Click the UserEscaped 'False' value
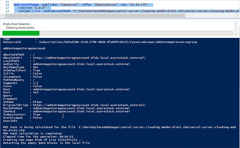The height and width of the screenshot is (148, 240). [37, 118]
